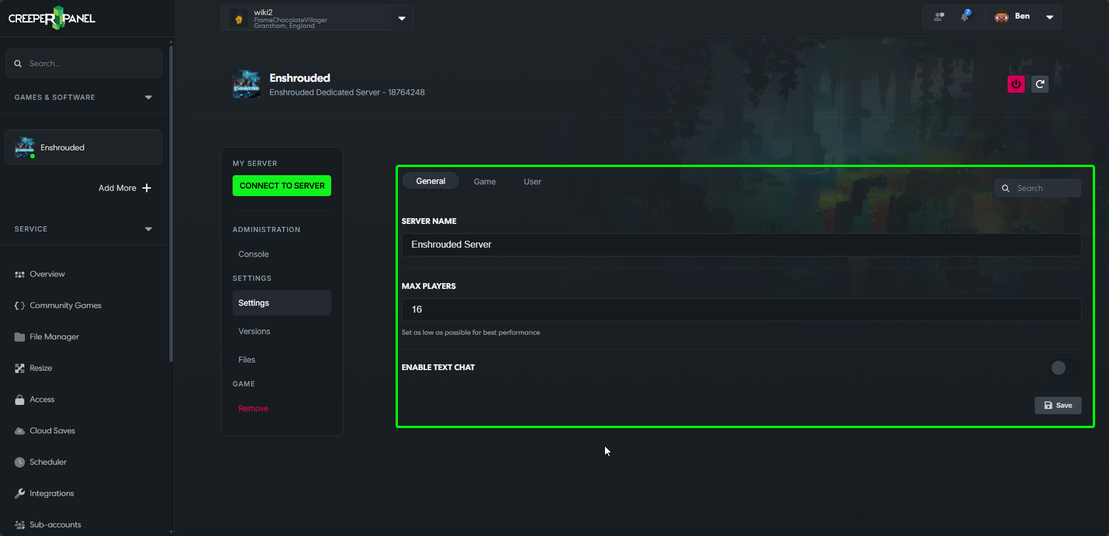This screenshot has width=1109, height=536.
Task: Click the Connect to Server button
Action: pyautogui.click(x=282, y=186)
